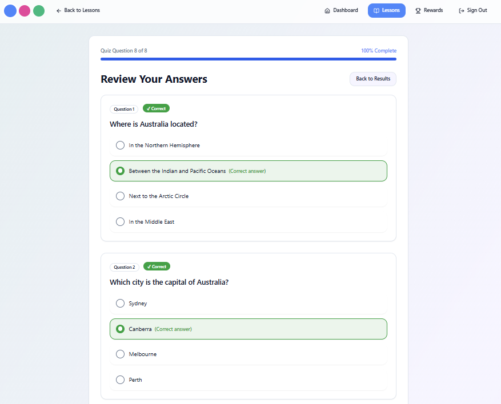Image resolution: width=501 pixels, height=404 pixels.
Task: Click the Lessons book icon
Action: click(376, 11)
